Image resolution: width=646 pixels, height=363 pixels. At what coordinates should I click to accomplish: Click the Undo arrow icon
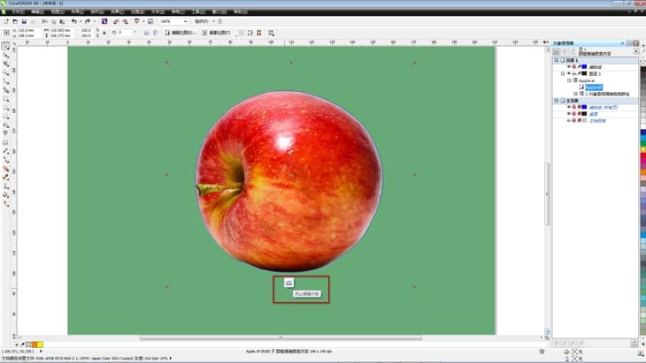click(74, 20)
